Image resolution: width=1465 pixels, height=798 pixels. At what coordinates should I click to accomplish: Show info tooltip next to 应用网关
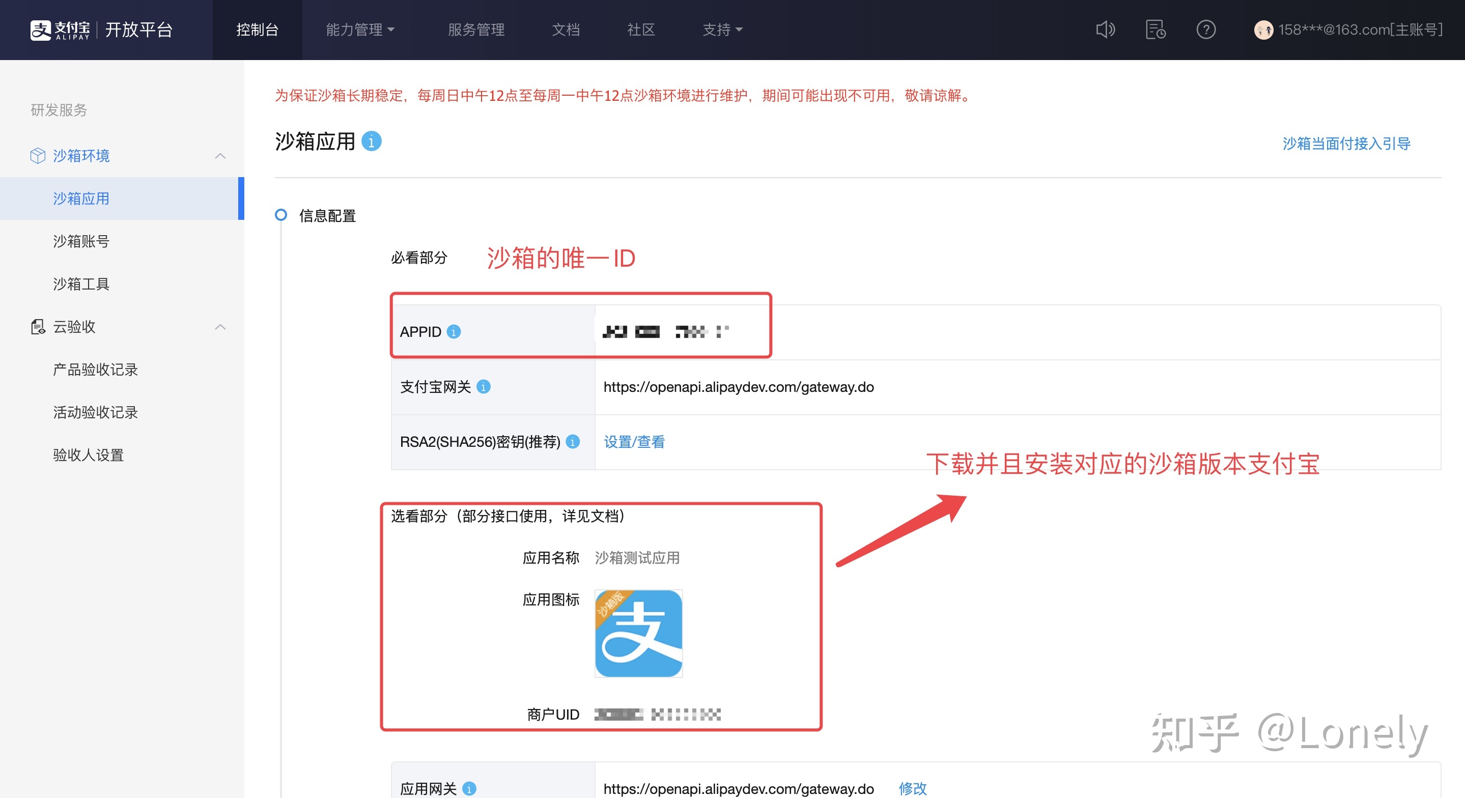pyautogui.click(x=469, y=789)
